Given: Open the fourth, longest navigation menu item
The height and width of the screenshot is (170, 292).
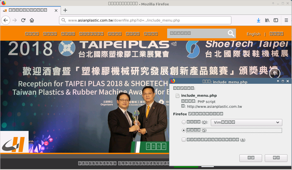Looking at the screenshot, I should click(x=91, y=34).
